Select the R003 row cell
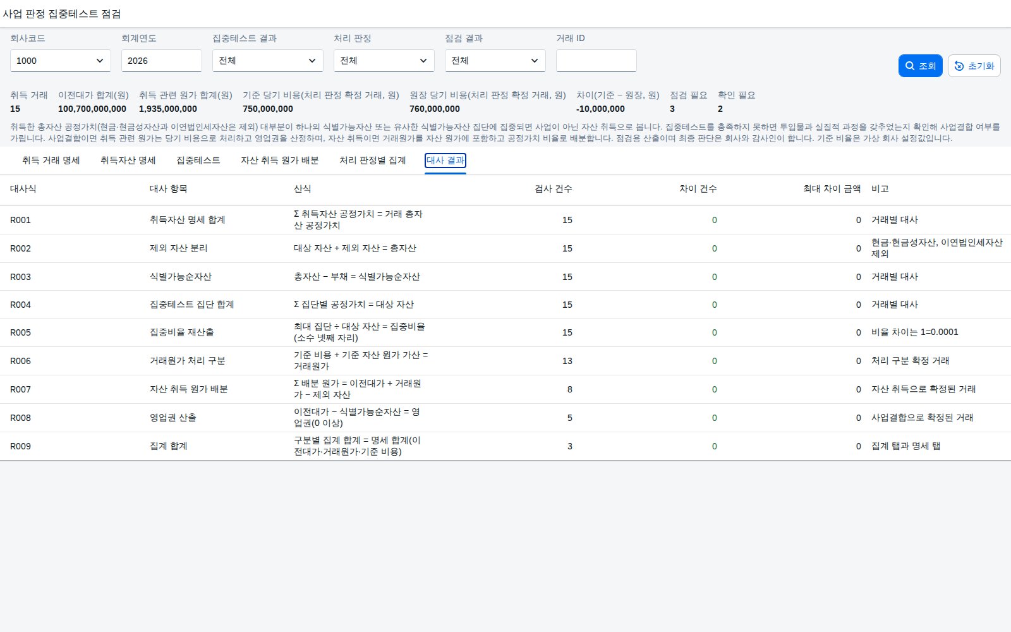Viewport: 1011px width, 632px height. click(20, 277)
